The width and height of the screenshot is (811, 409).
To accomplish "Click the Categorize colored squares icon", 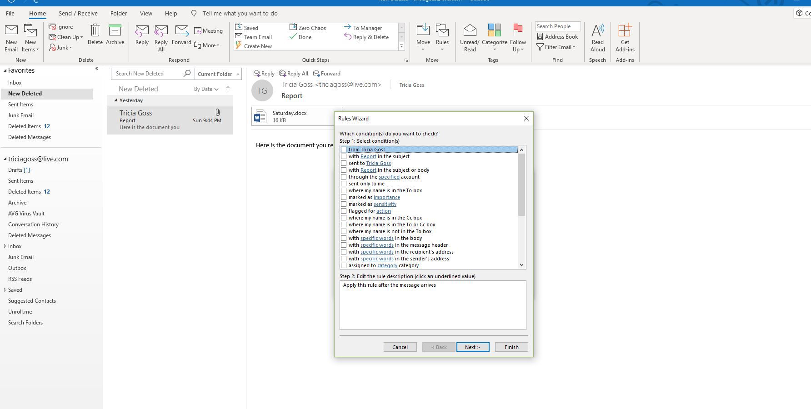I will coord(494,30).
